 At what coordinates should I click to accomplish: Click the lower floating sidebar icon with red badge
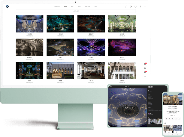point(145,72)
